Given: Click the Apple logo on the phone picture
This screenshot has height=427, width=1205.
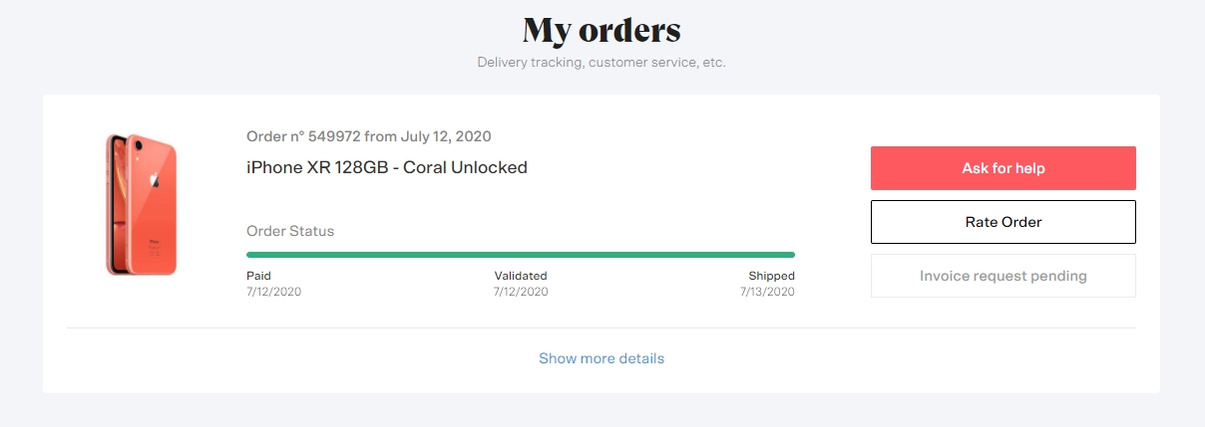Looking at the screenshot, I should click(154, 180).
